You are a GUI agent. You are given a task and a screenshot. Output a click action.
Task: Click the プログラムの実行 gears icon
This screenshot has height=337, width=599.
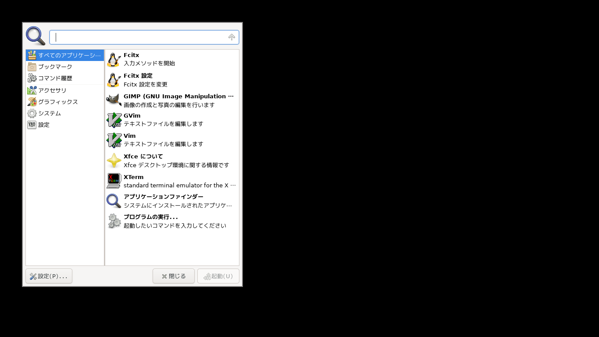click(114, 221)
